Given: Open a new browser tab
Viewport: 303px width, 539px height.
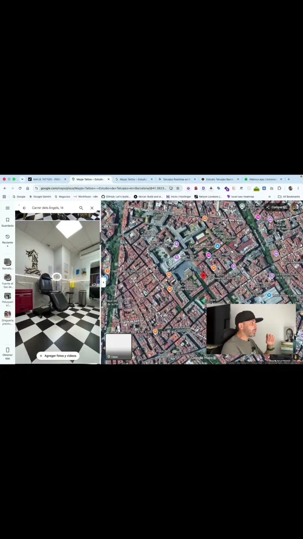Looking at the screenshot, I should 289,179.
